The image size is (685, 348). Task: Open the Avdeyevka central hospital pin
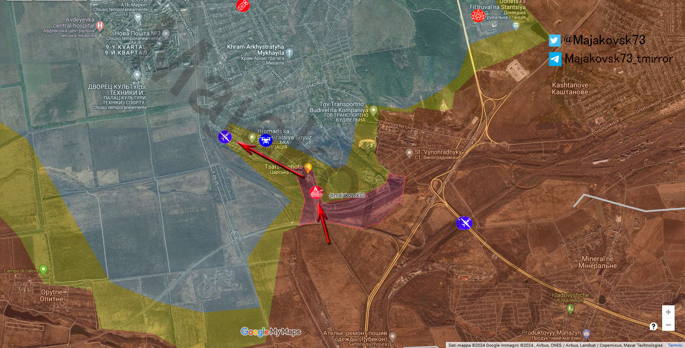click(x=100, y=26)
